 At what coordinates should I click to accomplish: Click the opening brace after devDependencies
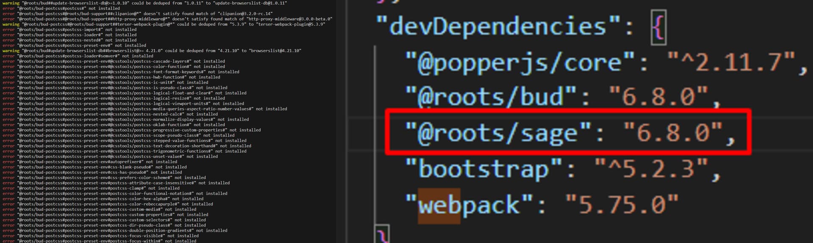point(658,27)
